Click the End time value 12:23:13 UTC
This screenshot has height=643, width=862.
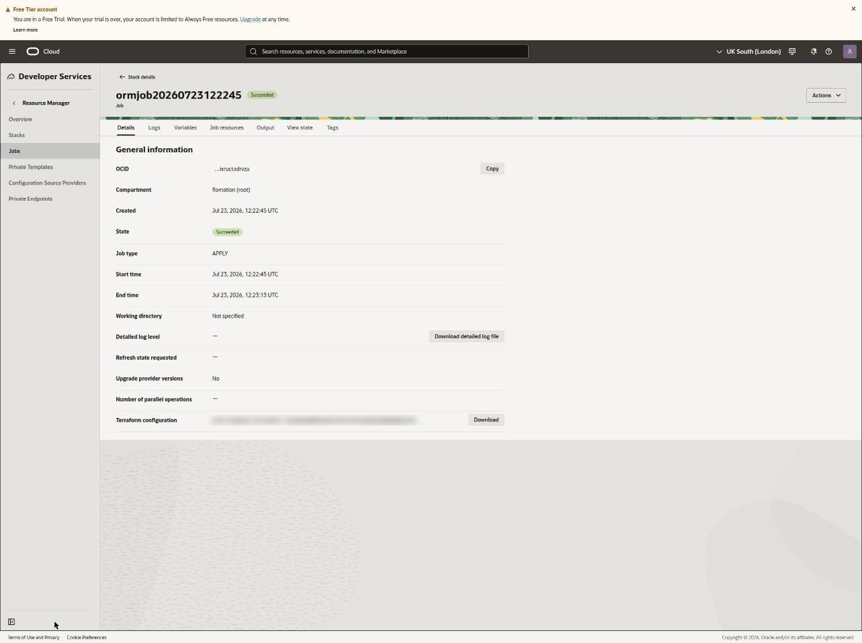click(245, 295)
